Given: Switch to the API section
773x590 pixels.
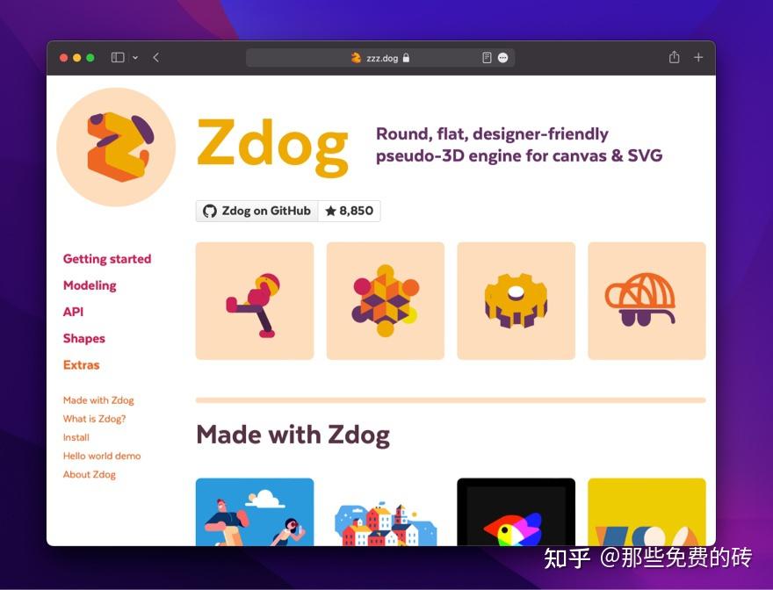Looking at the screenshot, I should click(73, 312).
